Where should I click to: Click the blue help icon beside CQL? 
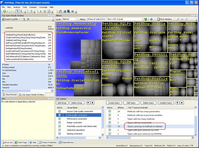point(72,11)
